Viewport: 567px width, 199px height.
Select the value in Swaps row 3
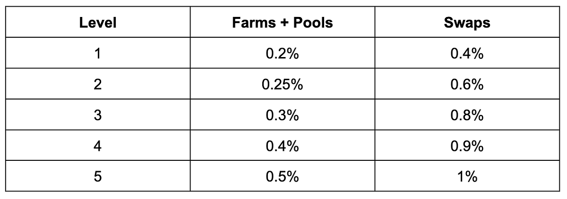point(467,115)
